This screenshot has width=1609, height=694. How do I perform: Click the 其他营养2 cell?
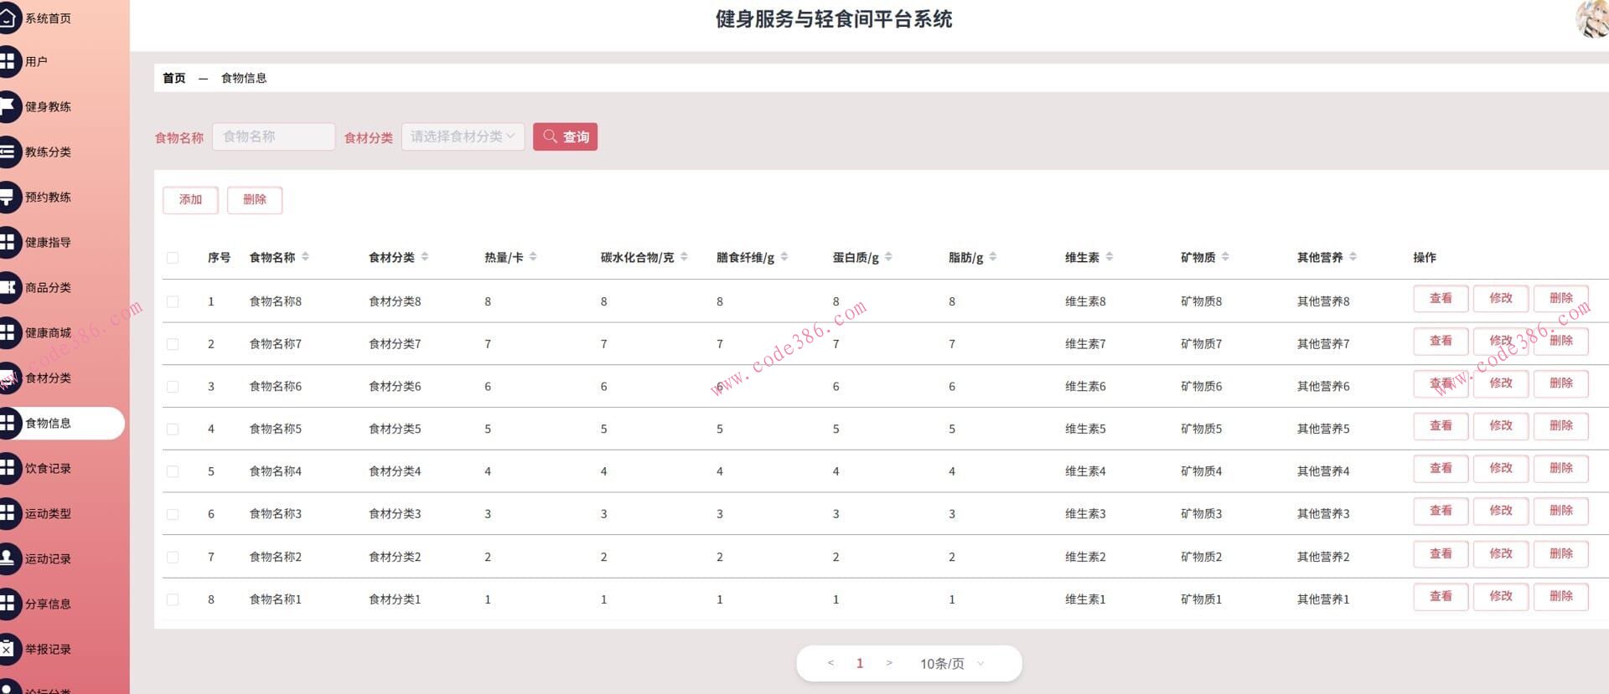pyautogui.click(x=1323, y=557)
